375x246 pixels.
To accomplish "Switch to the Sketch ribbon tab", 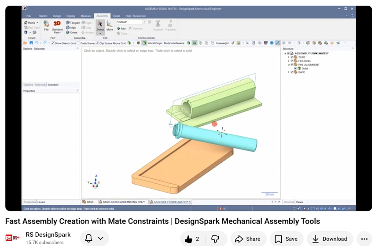I will (x=43, y=16).
